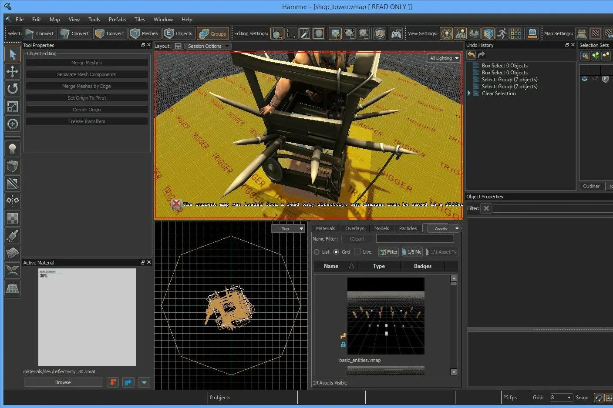The image size is (613, 408).
Task: Select the Block cube tool
Action: [13, 166]
